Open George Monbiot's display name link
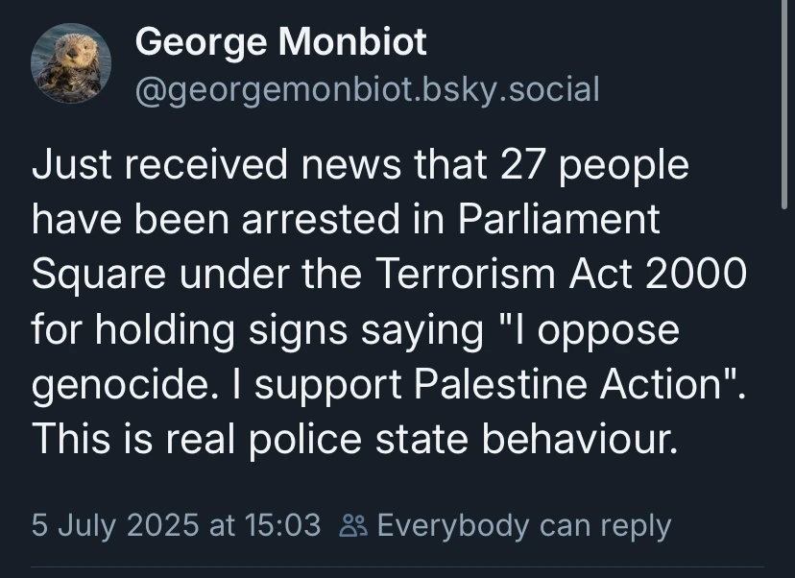The width and height of the screenshot is (795, 578). point(280,42)
